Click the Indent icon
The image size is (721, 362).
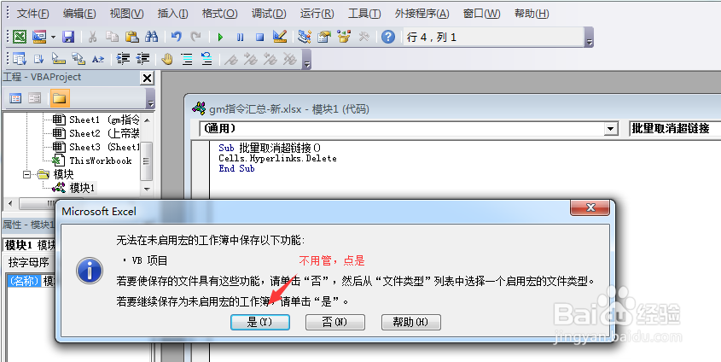click(123, 59)
